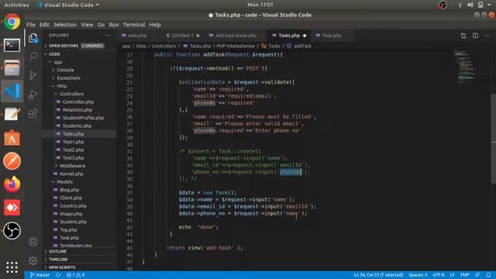The height and width of the screenshot is (279, 496).
Task: Open StudentProfile.php in the explorer
Action: (x=79, y=118)
